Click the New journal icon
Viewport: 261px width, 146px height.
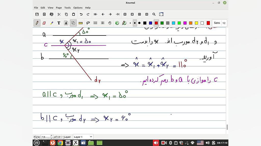44,14
